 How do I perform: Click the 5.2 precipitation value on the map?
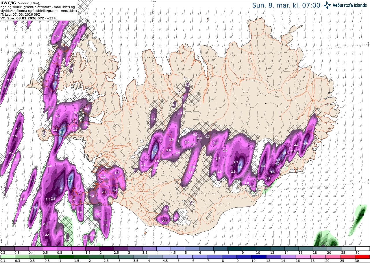[55, 84]
